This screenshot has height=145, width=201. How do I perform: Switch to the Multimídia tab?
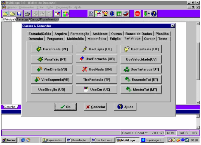(x=75, y=39)
